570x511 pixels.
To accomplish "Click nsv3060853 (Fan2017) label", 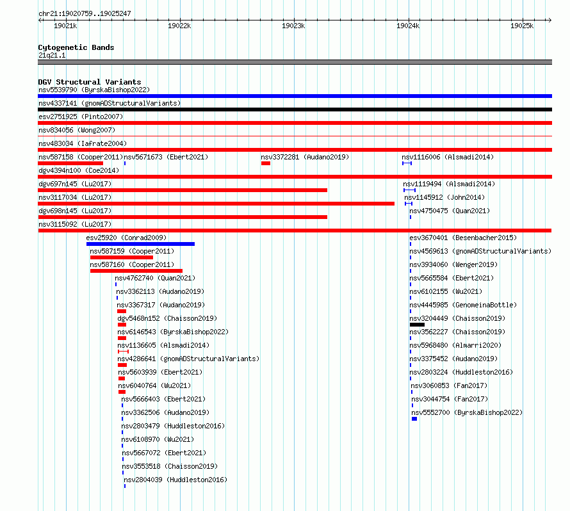I will 449,385.
